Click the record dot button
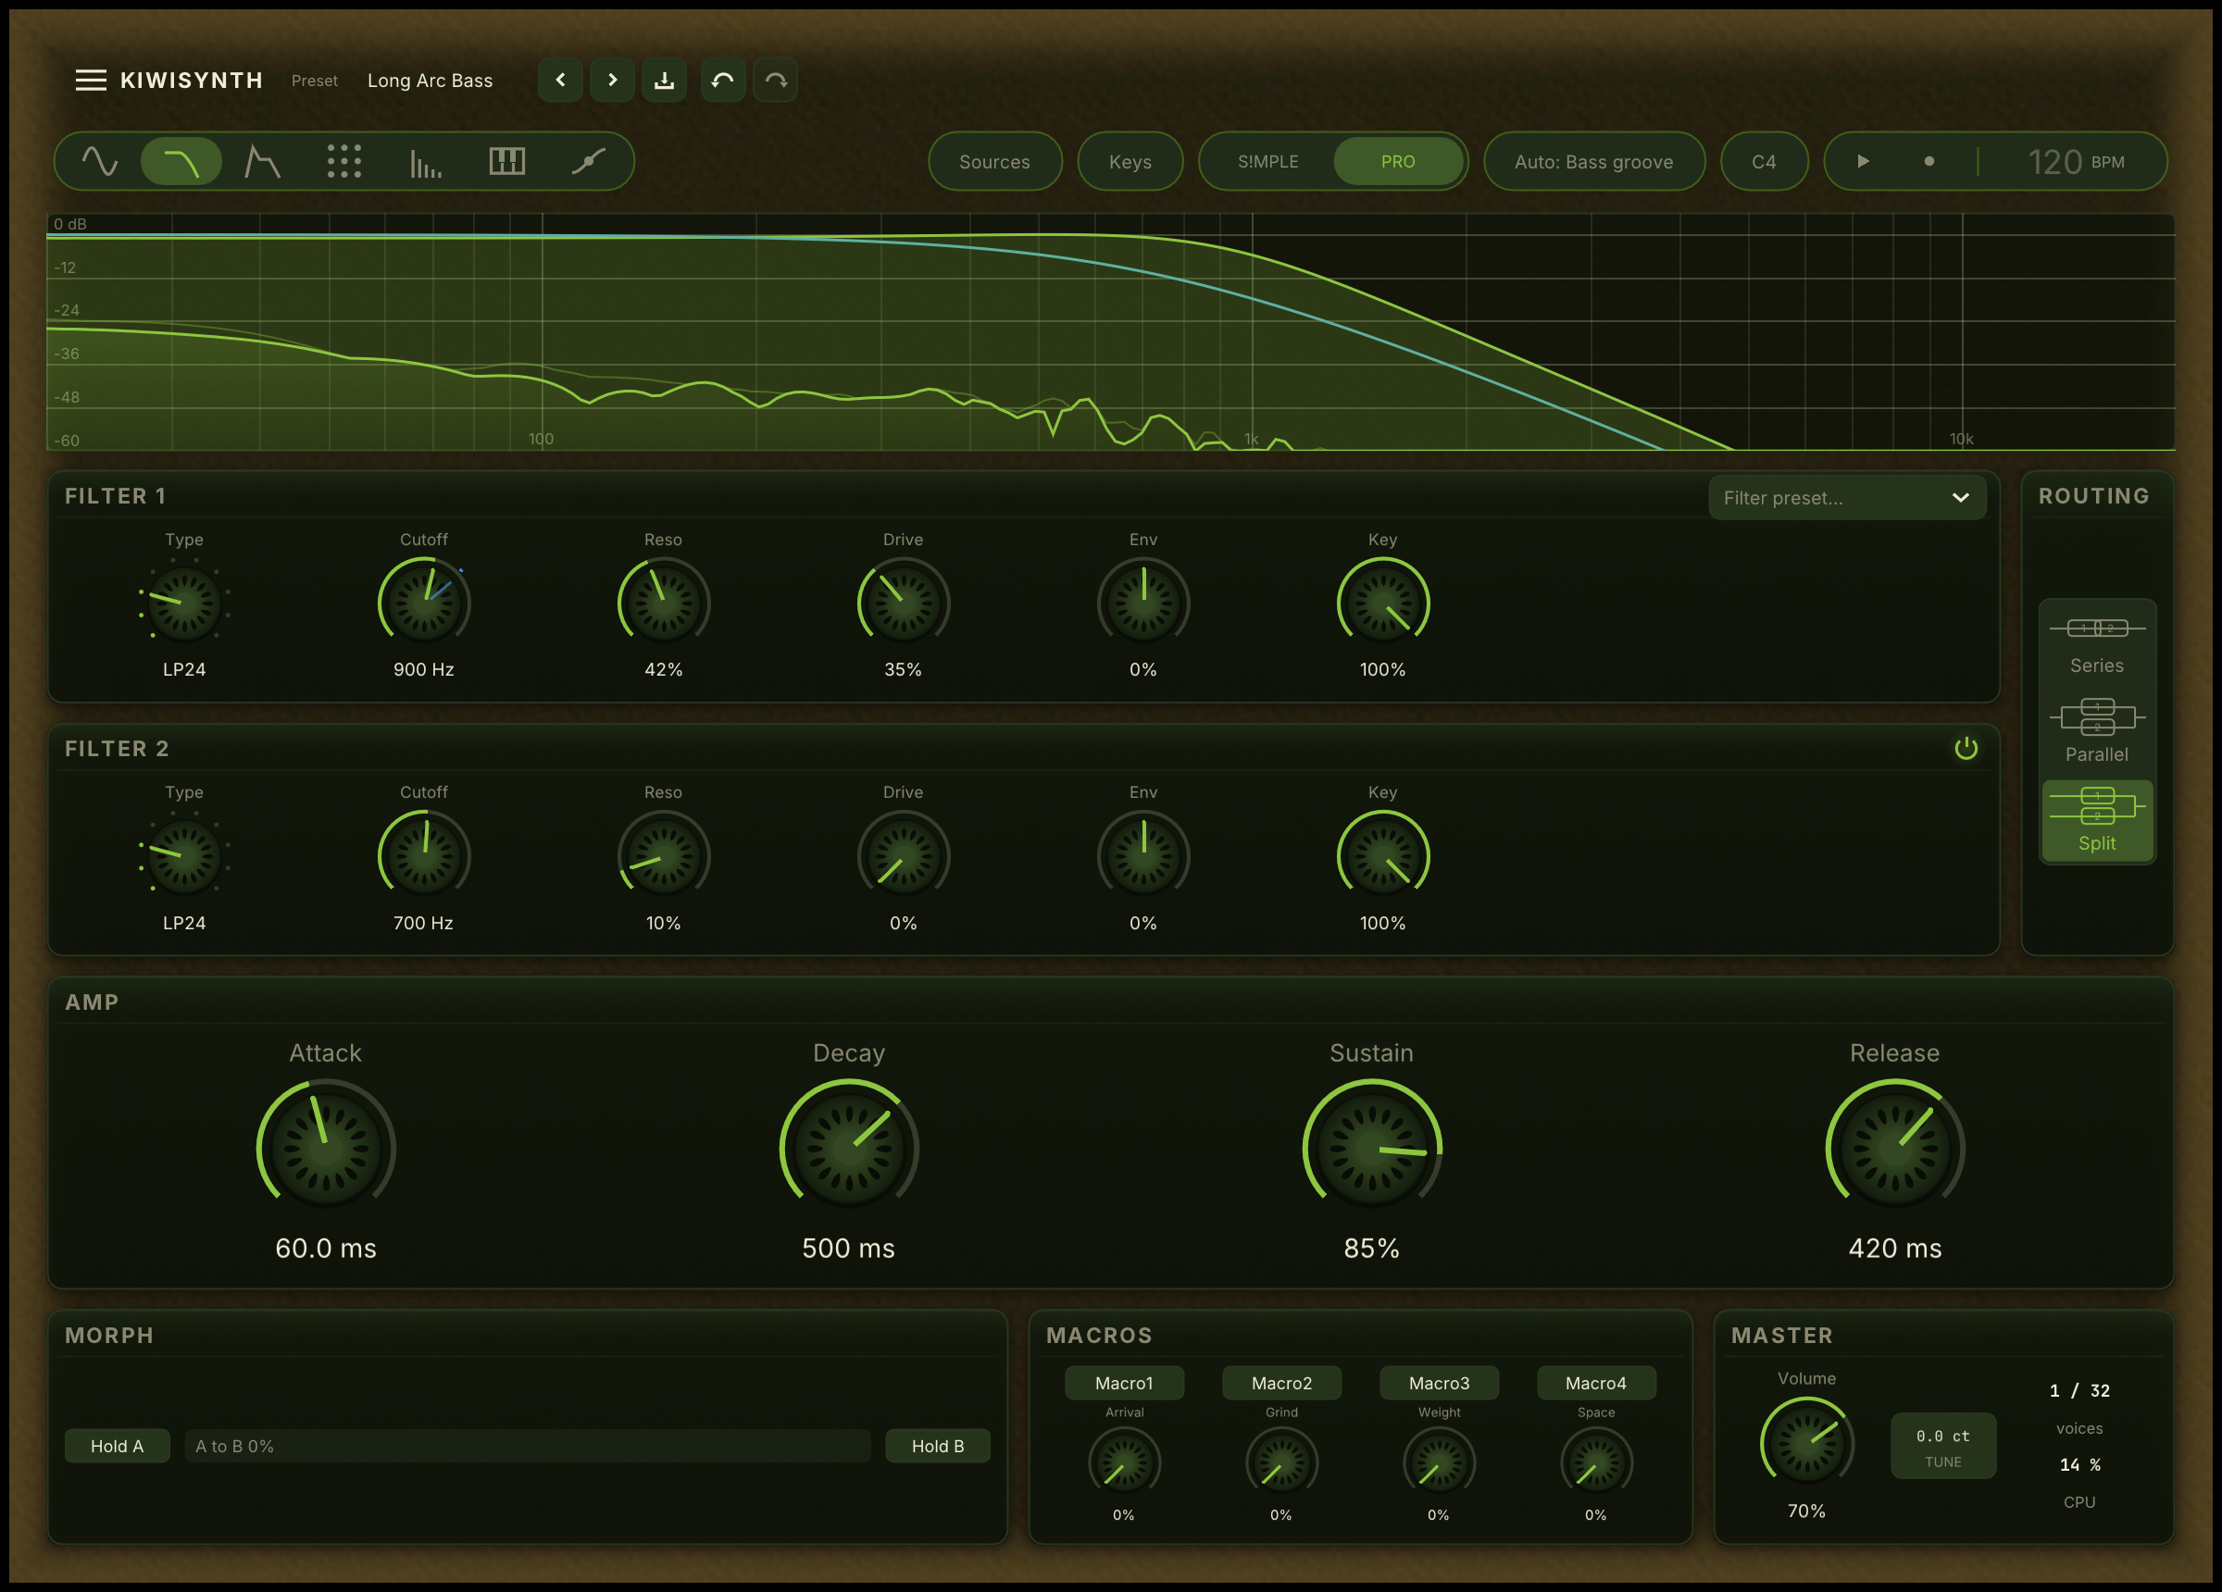 point(1929,162)
